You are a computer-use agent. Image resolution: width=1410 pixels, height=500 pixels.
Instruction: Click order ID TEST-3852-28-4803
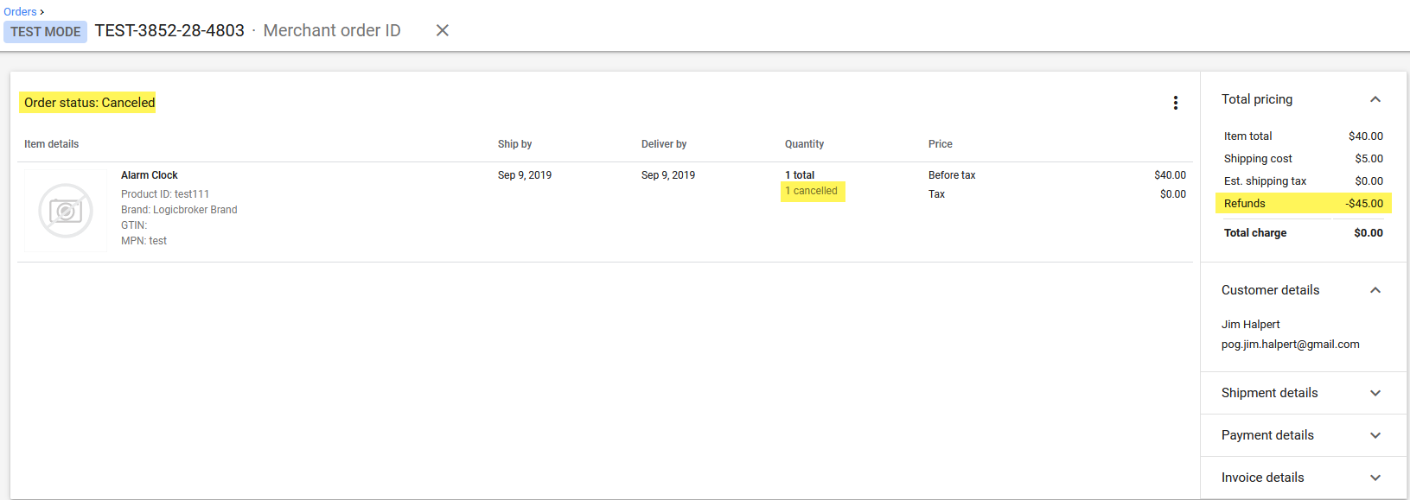169,31
